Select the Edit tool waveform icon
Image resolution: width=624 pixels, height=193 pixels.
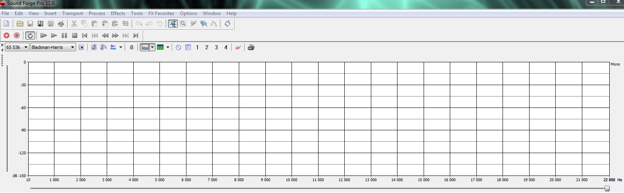click(x=173, y=24)
